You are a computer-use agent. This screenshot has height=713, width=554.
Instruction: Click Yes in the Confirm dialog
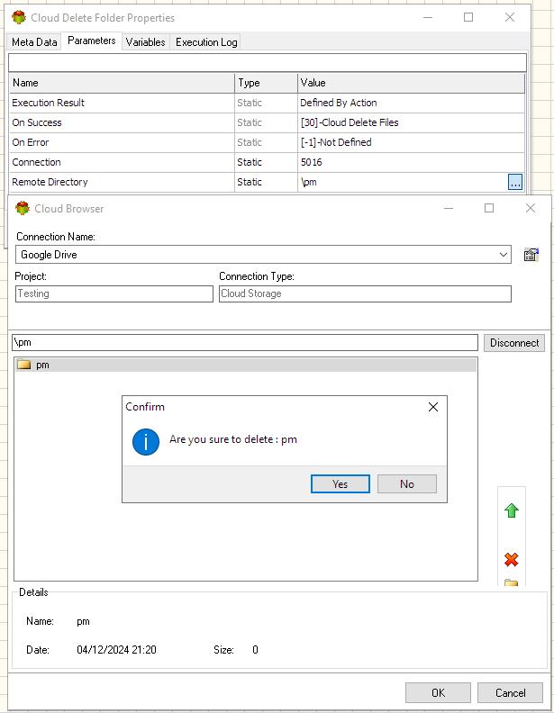point(340,483)
